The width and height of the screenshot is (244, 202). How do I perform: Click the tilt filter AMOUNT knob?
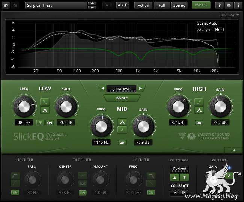[100, 180]
